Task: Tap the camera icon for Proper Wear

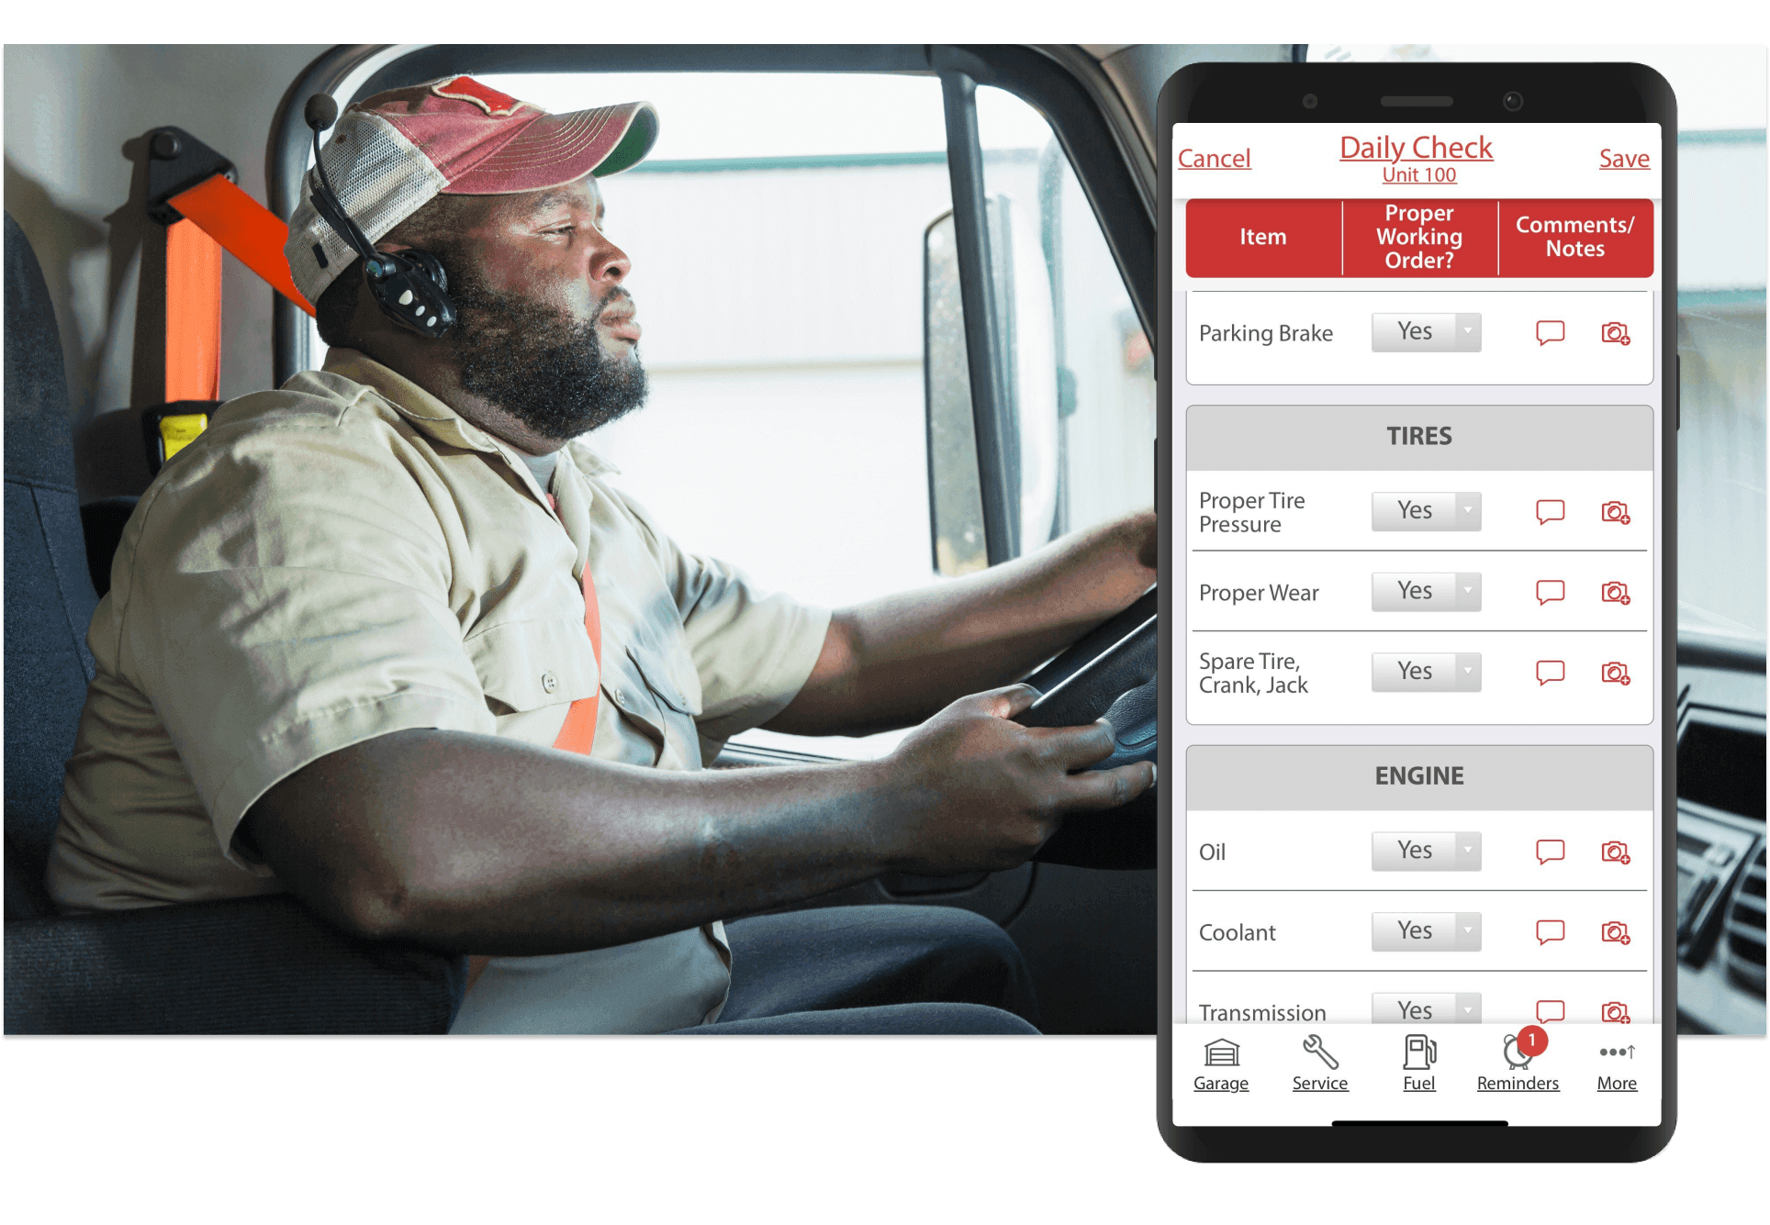Action: click(1614, 593)
